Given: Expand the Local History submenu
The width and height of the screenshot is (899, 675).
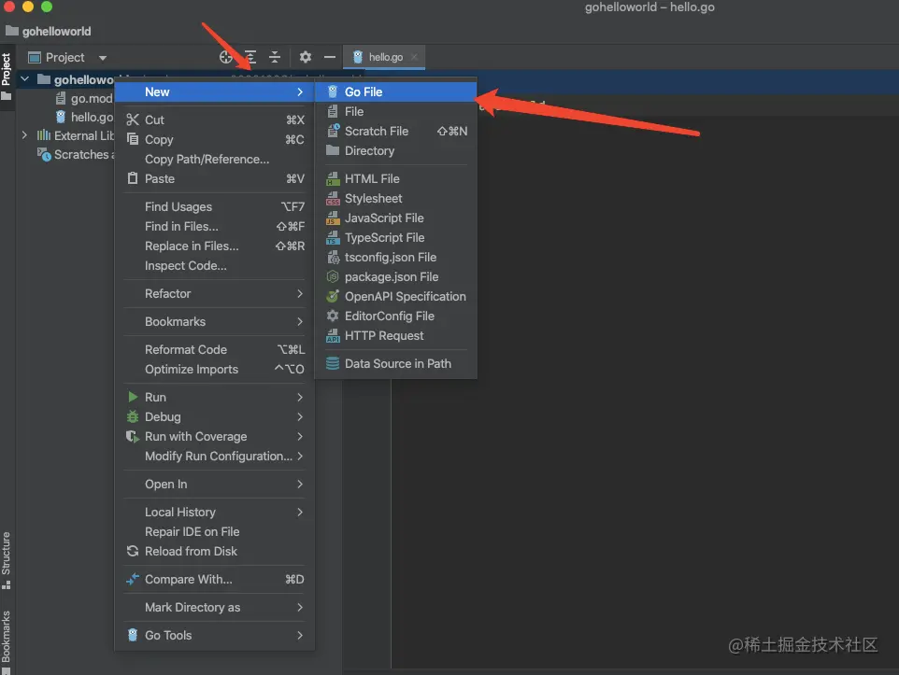Looking at the screenshot, I should (x=215, y=512).
